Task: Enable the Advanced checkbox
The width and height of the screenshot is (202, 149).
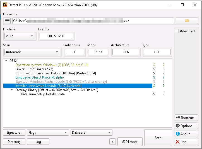Action: pos(177,31)
